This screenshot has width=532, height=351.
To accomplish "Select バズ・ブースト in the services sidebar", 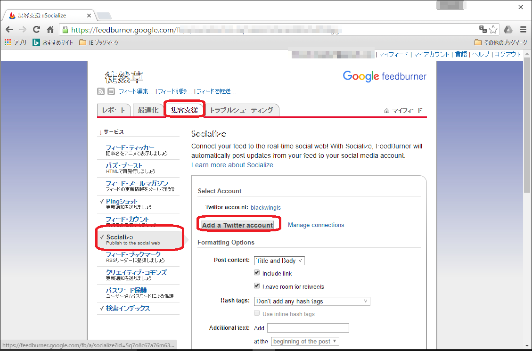I will click(x=124, y=165).
